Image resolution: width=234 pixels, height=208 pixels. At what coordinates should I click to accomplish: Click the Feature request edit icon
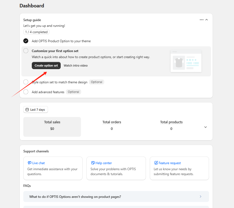[156, 163]
